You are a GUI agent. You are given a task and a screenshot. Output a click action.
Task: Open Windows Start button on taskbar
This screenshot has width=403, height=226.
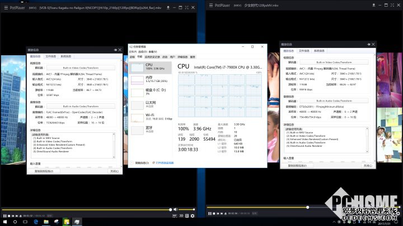[x=4, y=222]
